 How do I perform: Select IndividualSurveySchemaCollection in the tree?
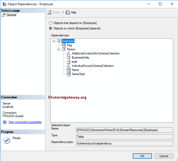tap(93, 66)
